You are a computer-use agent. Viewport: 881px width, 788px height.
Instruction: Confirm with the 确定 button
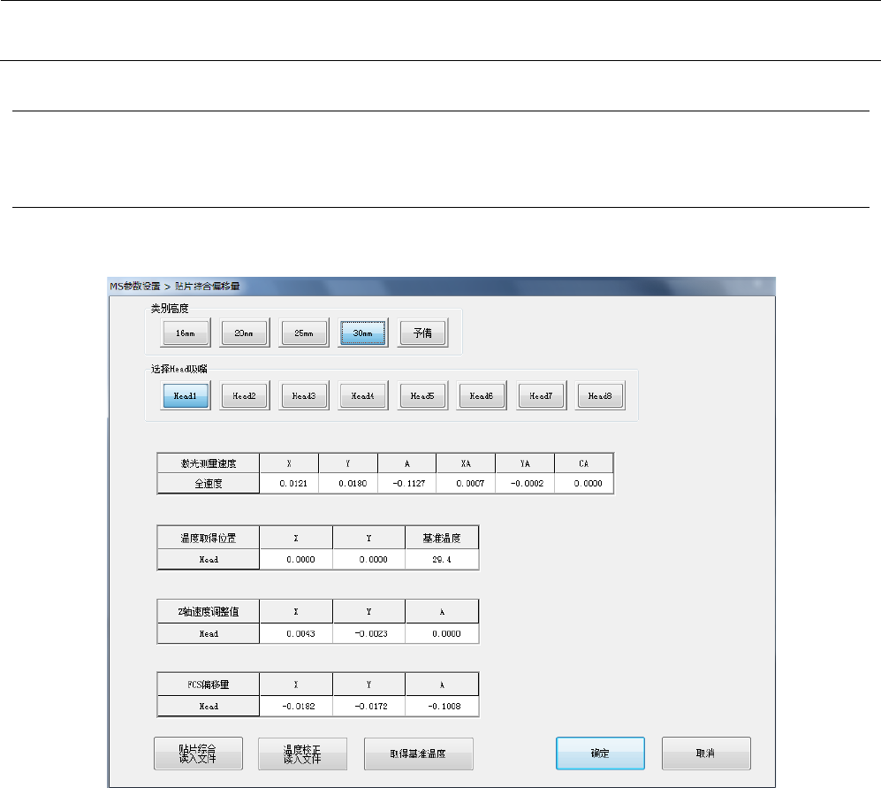coord(600,754)
